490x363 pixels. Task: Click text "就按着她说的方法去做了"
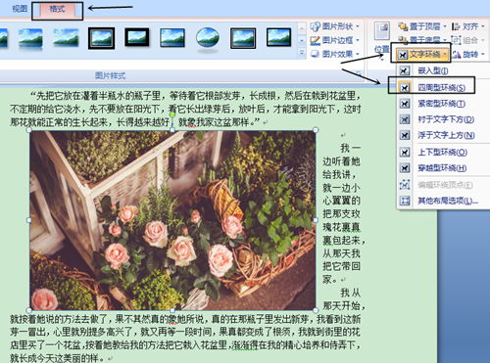[x=59, y=319]
